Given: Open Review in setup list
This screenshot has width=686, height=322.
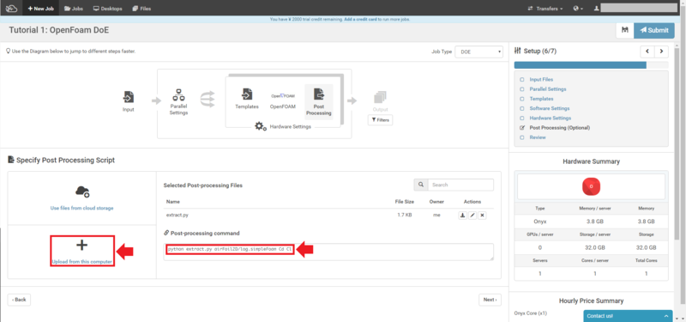Looking at the screenshot, I should tap(538, 137).
